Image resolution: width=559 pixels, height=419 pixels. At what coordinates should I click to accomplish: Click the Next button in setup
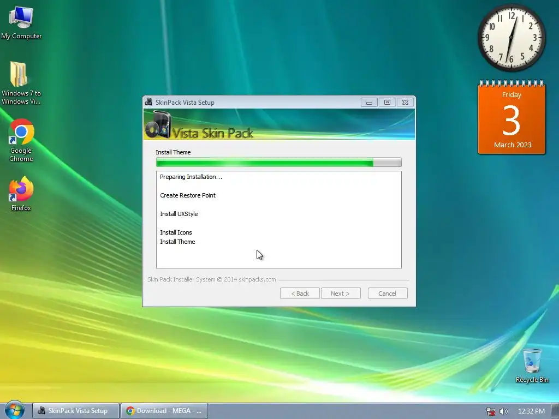(x=341, y=293)
